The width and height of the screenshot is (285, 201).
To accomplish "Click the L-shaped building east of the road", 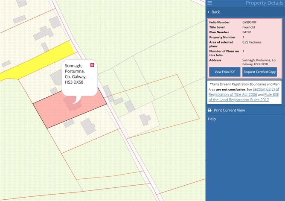I will point(145,119).
